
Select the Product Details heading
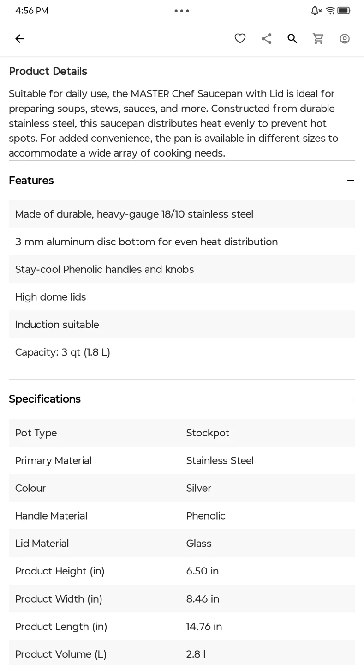click(48, 71)
